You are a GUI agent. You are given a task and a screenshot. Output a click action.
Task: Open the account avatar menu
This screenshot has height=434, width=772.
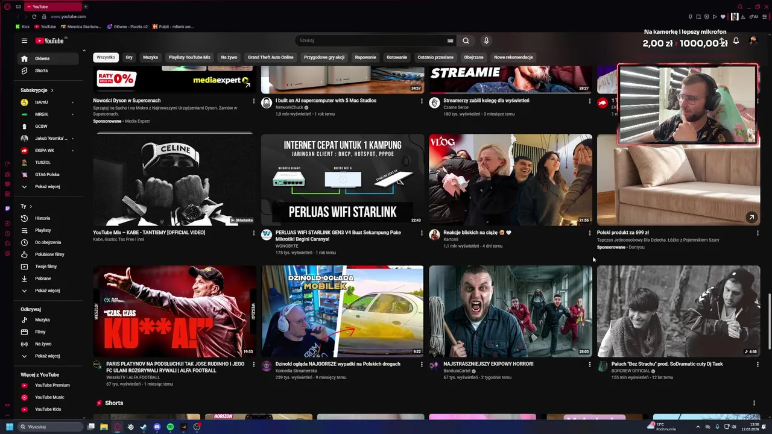pyautogui.click(x=753, y=40)
